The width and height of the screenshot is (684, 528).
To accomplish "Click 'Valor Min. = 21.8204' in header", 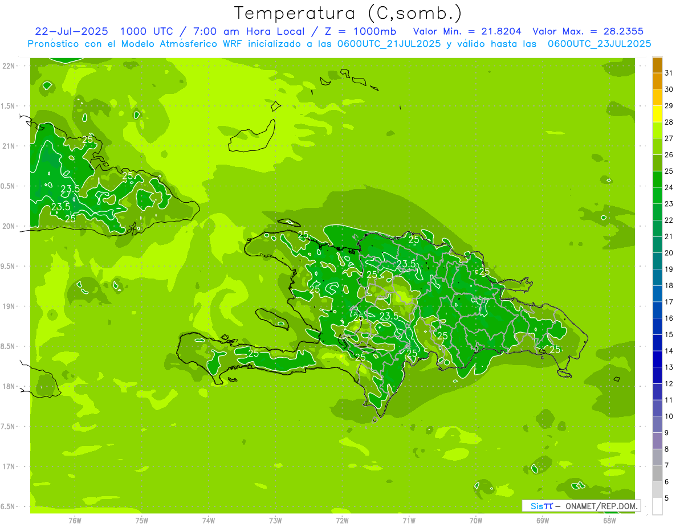I will (467, 31).
